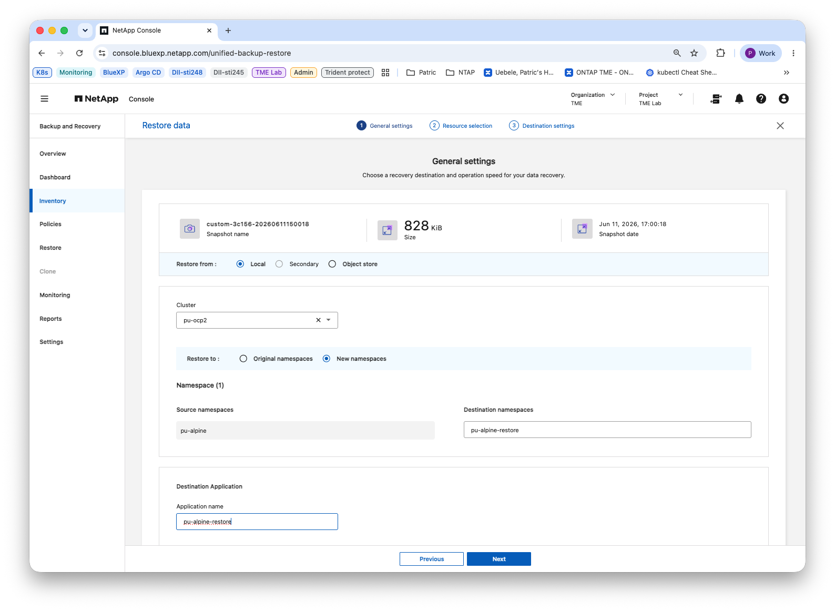Select Secondary as restore source
Viewport: 835px width, 611px height.
[x=279, y=264]
